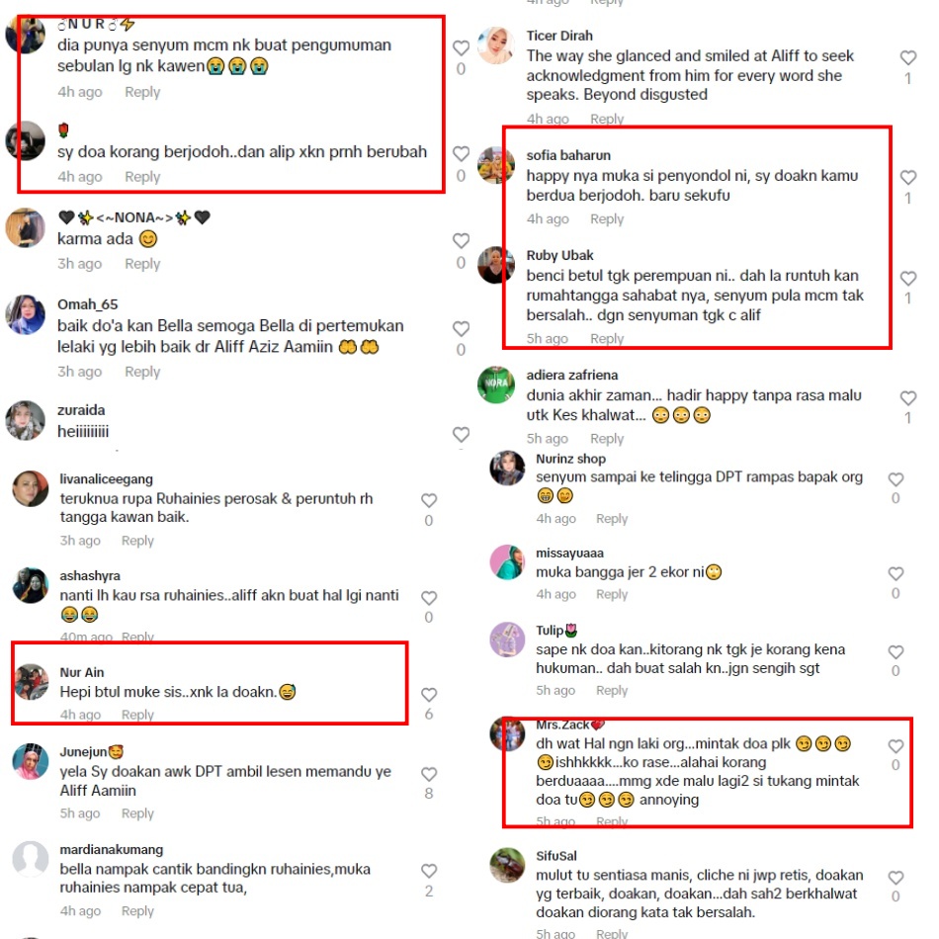This screenshot has height=939, width=939.
Task: Like the comment by Ticer Dirah
Action: point(907,57)
